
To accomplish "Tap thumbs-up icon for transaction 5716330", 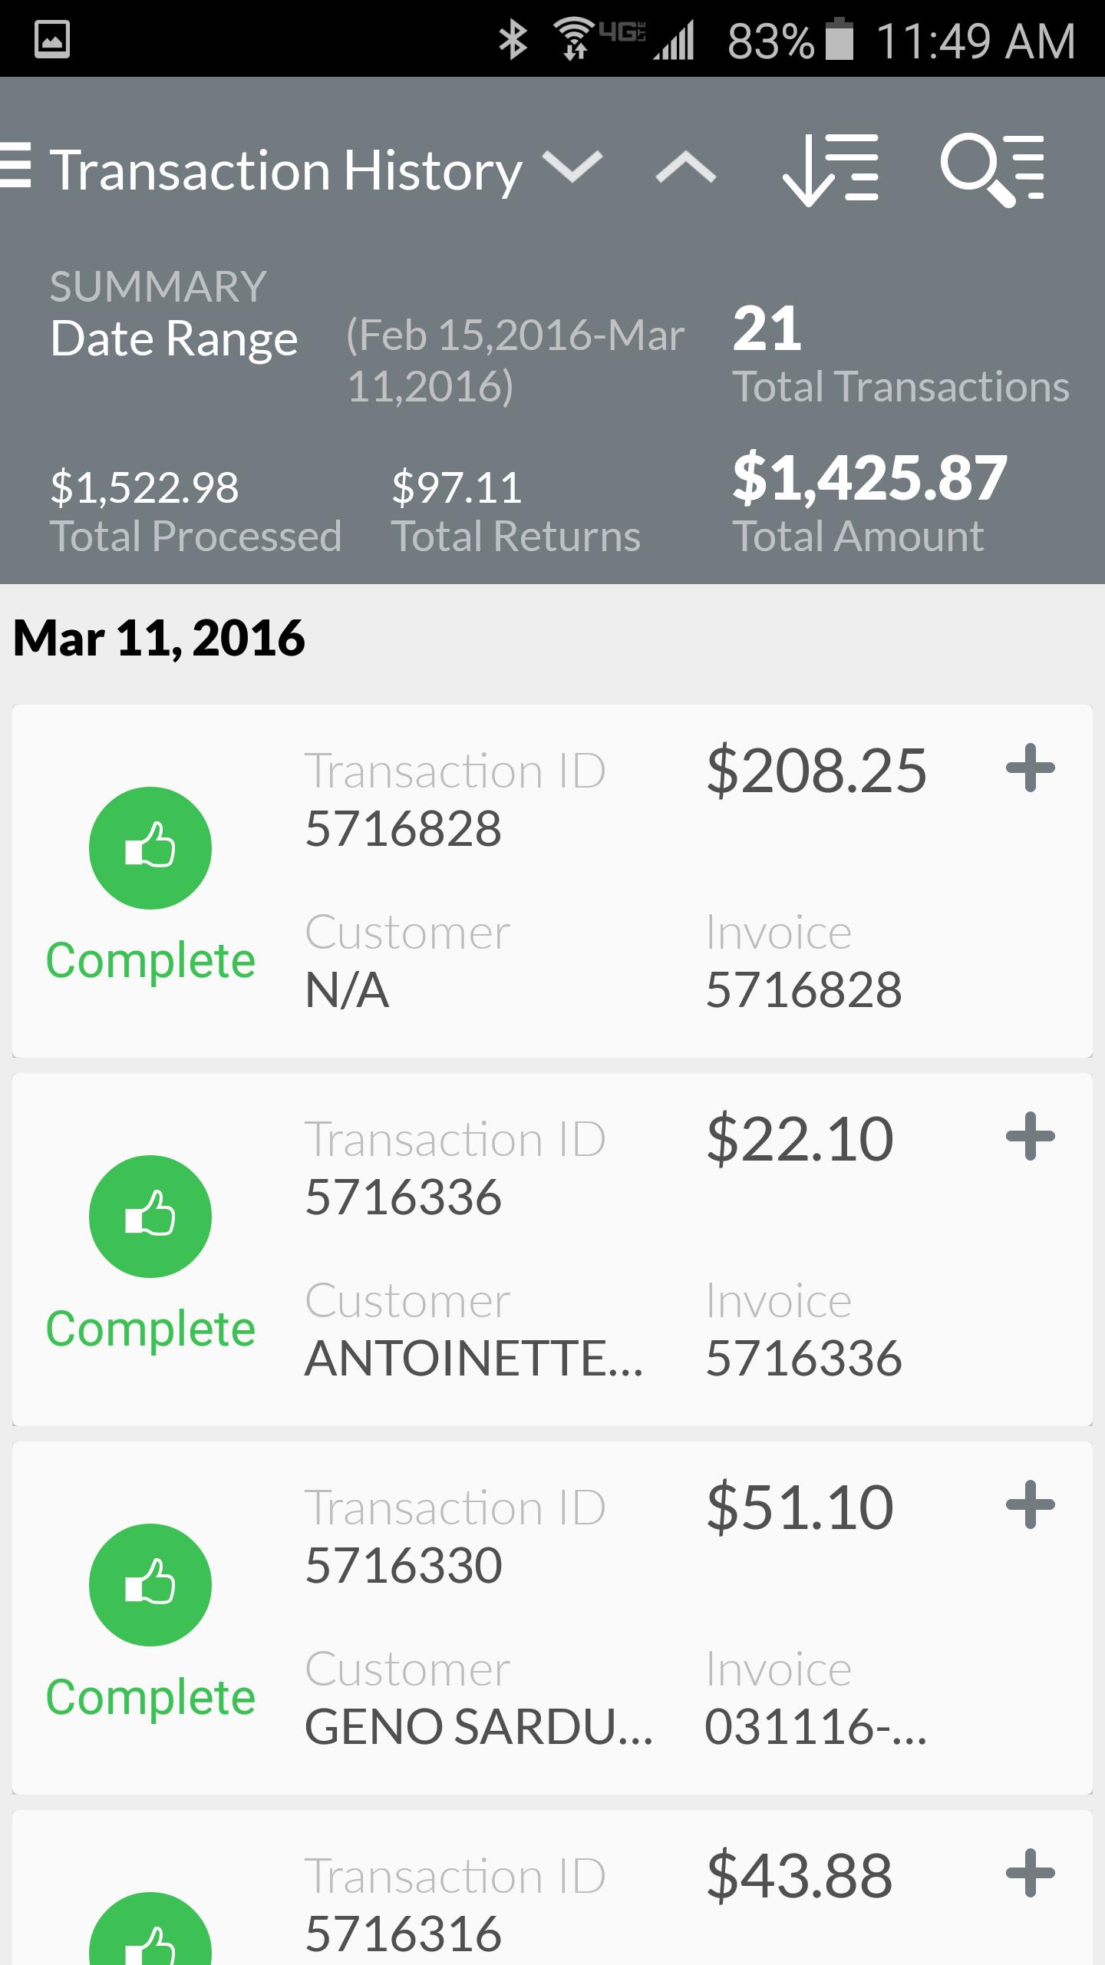I will coord(150,1585).
